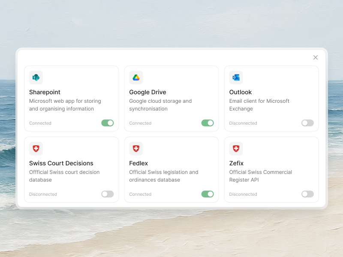Click the Zefix shield icon
Viewport: 343px width, 257px height.
pos(236,149)
